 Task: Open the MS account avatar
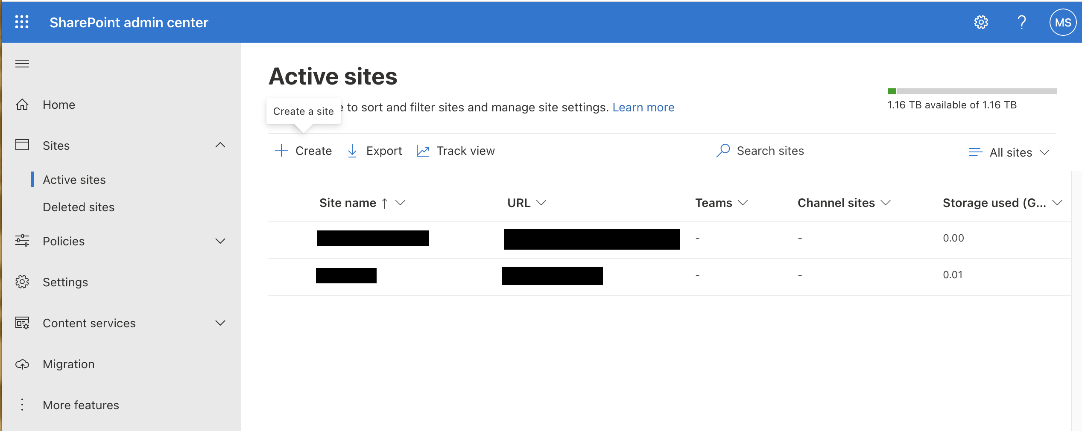[x=1062, y=23]
